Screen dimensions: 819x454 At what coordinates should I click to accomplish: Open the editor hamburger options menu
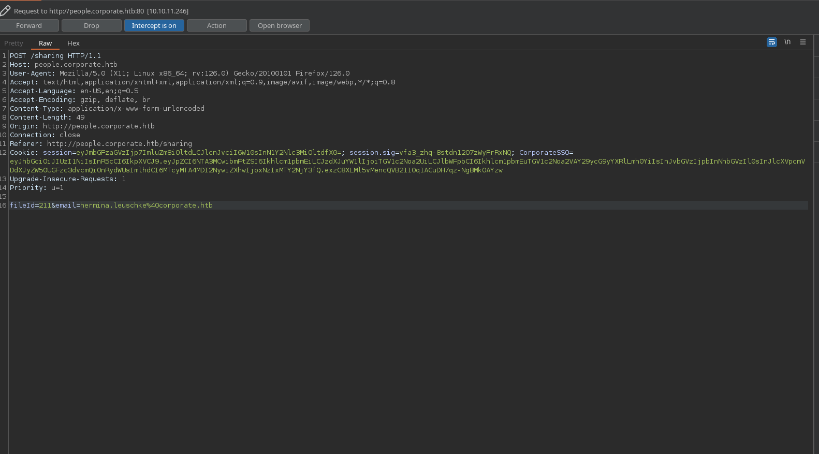[x=803, y=42]
